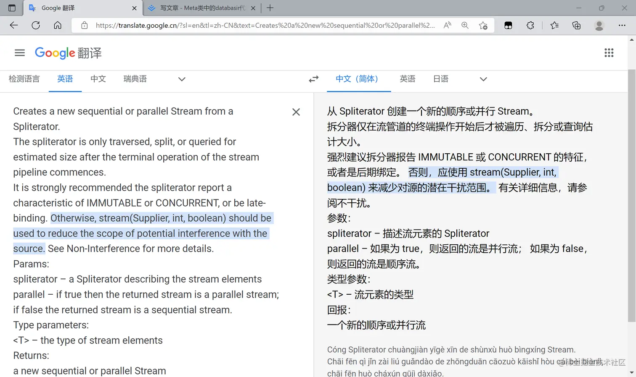Viewport: 636px width, 377px height.
Task: Open the dark extension icon in toolbar
Action: 508,25
